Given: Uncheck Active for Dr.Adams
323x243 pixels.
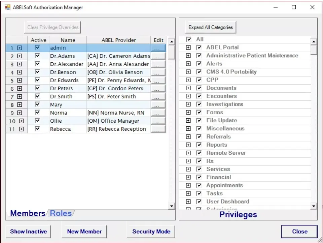Looking at the screenshot, I should click(x=38, y=56).
